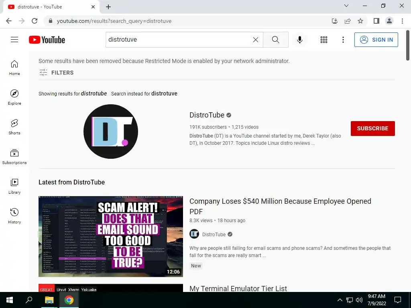
Task: Click the browser forward arrow
Action: pyautogui.click(x=22, y=21)
